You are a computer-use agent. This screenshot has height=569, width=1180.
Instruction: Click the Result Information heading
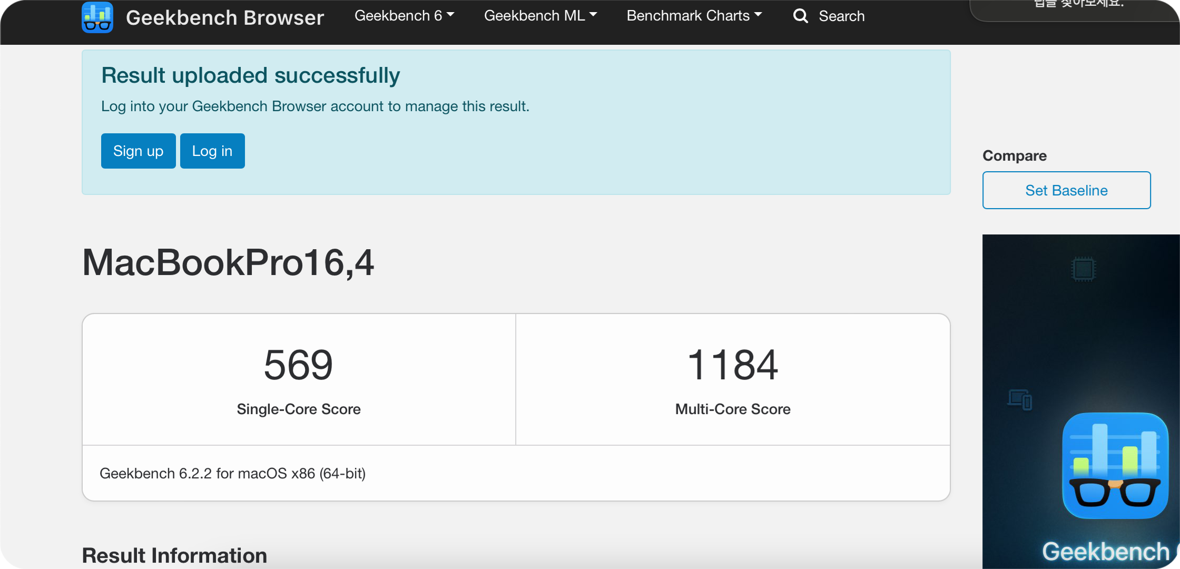[x=174, y=556]
